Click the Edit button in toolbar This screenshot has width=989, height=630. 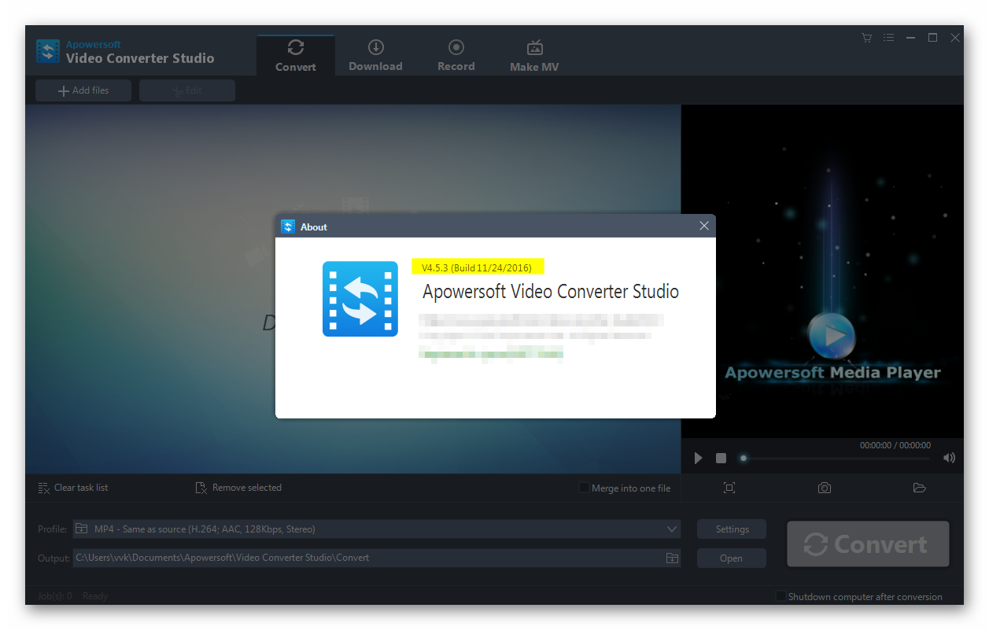[187, 90]
